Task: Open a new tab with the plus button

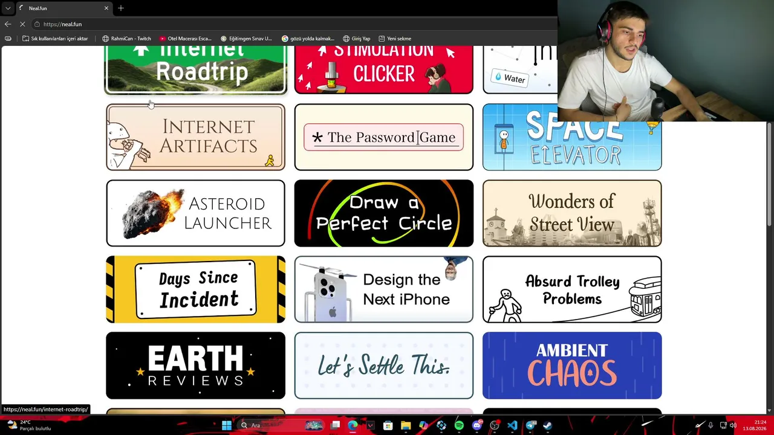Action: point(121,8)
